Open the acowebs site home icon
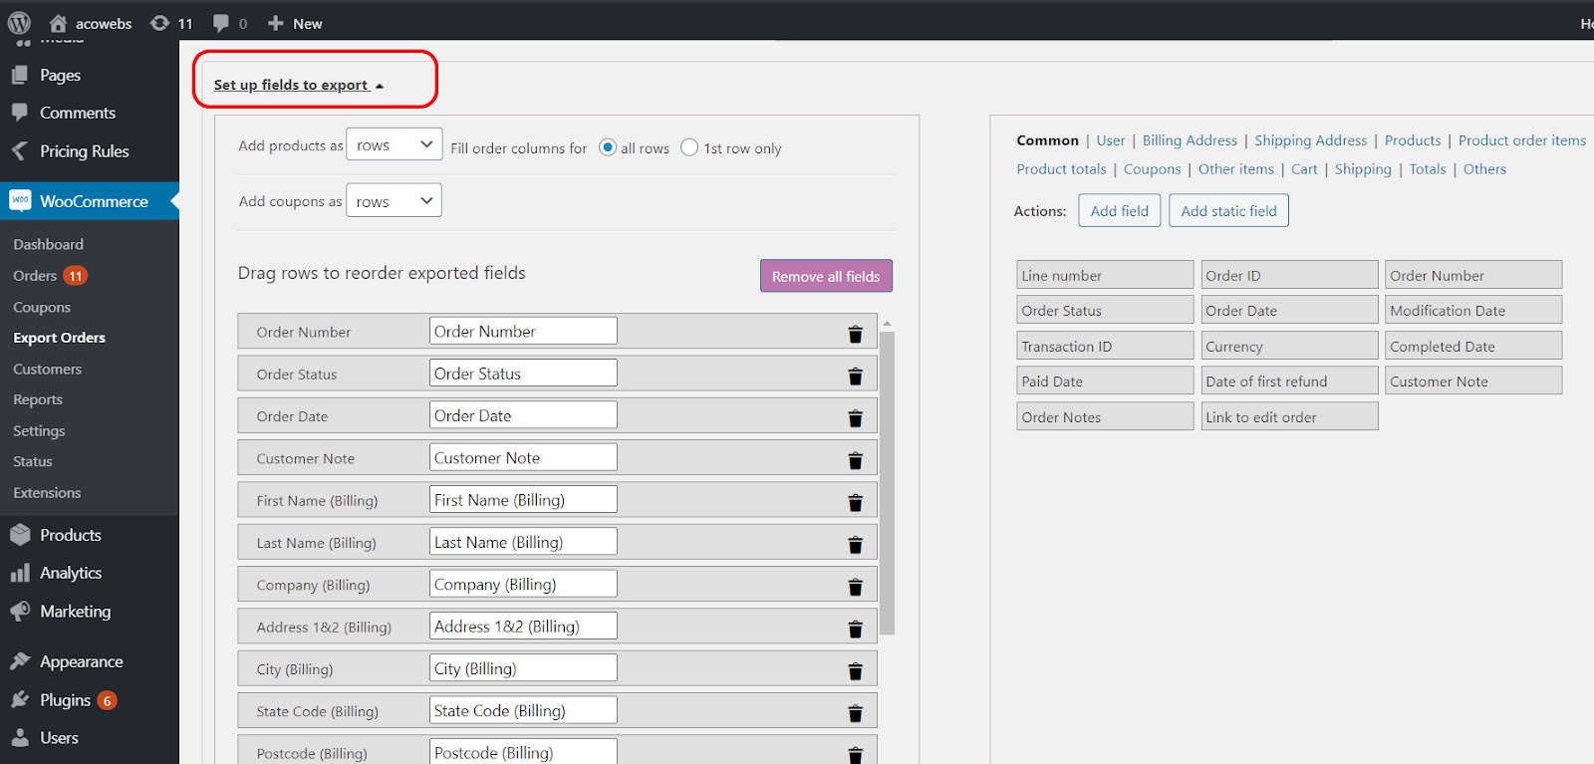 point(59,23)
